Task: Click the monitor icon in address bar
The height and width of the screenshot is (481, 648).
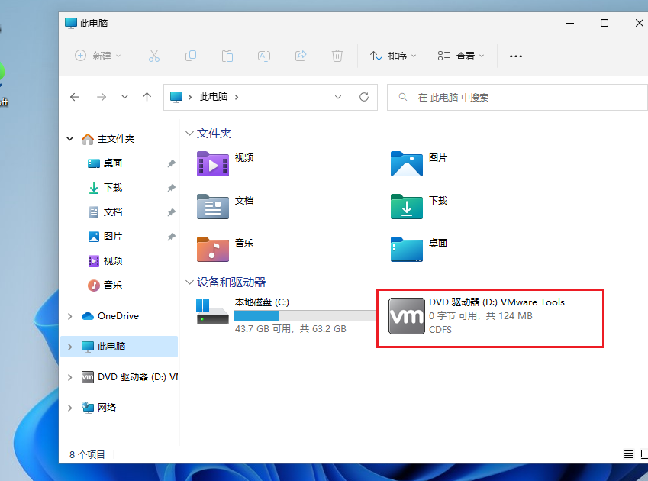Action: tap(176, 97)
